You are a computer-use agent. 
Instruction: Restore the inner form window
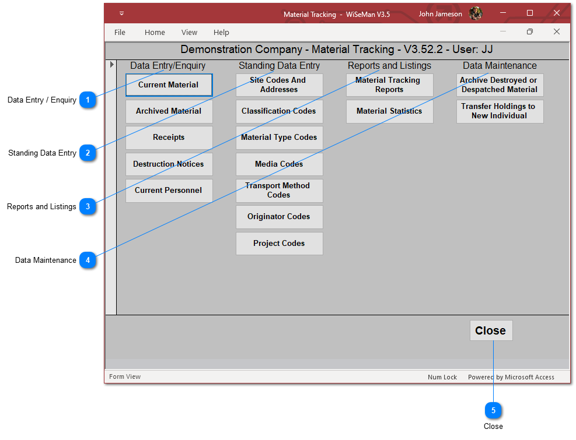click(529, 32)
